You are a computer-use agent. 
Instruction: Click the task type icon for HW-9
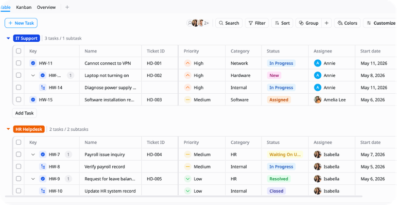43,179
